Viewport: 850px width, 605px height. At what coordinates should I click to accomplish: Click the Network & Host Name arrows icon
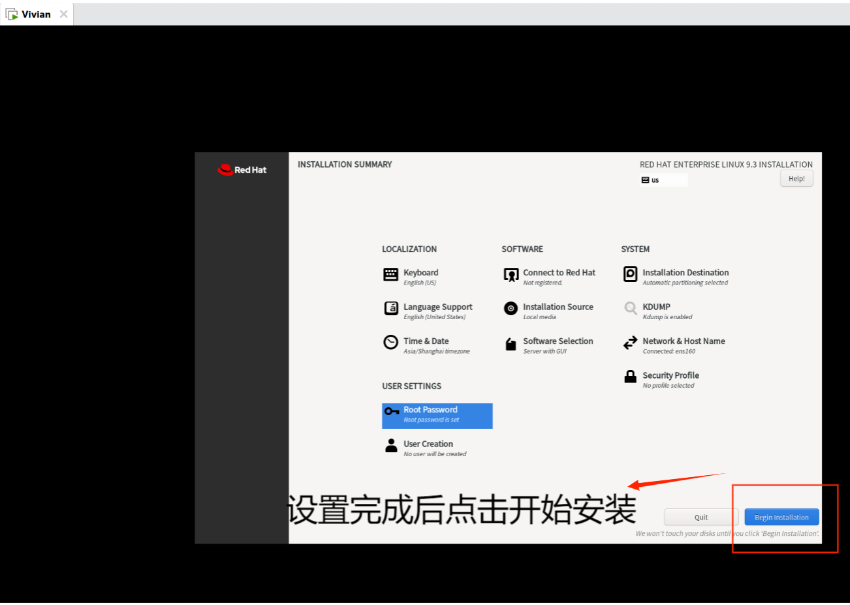[x=630, y=343]
